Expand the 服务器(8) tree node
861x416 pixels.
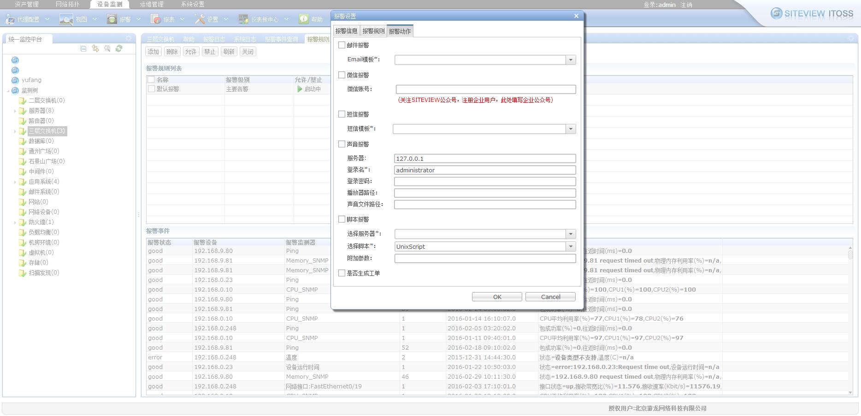(15, 111)
